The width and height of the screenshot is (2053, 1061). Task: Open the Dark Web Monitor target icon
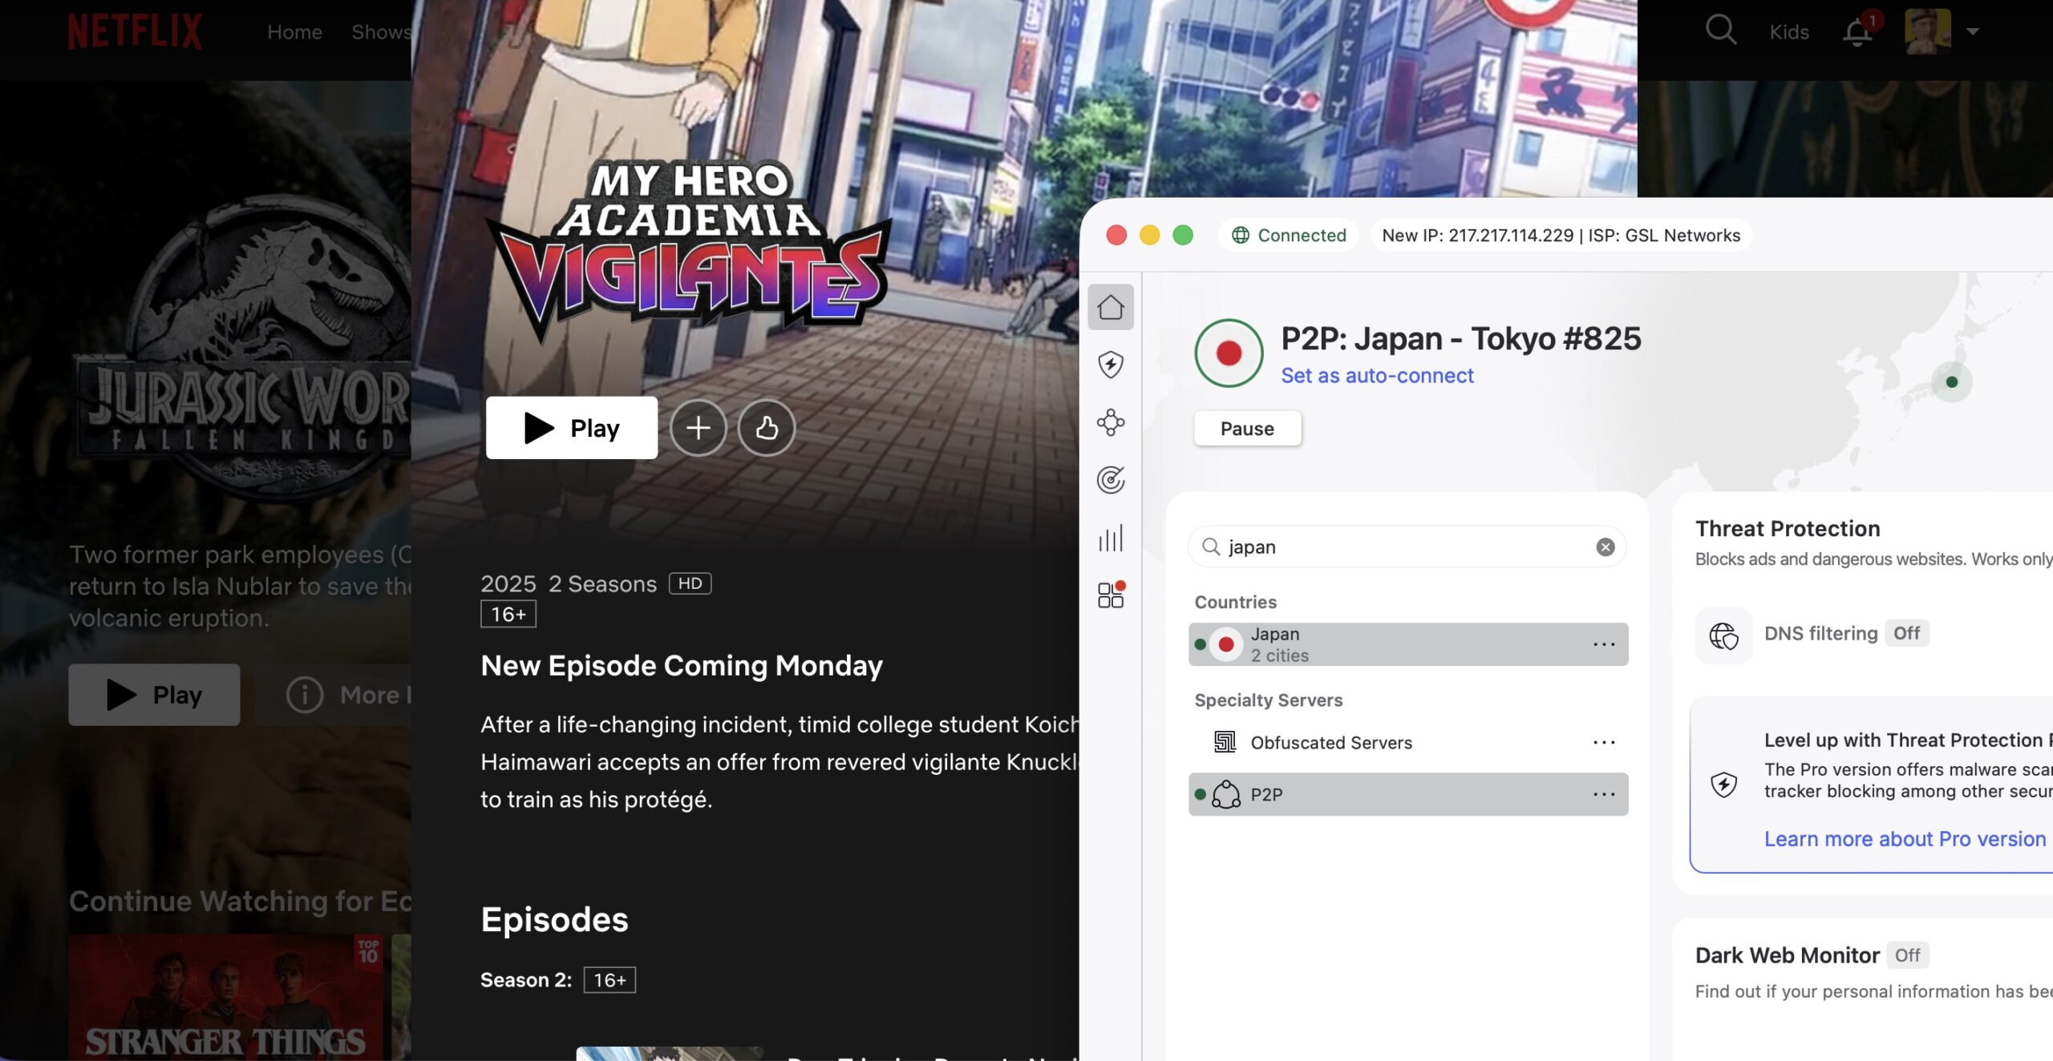[1112, 481]
